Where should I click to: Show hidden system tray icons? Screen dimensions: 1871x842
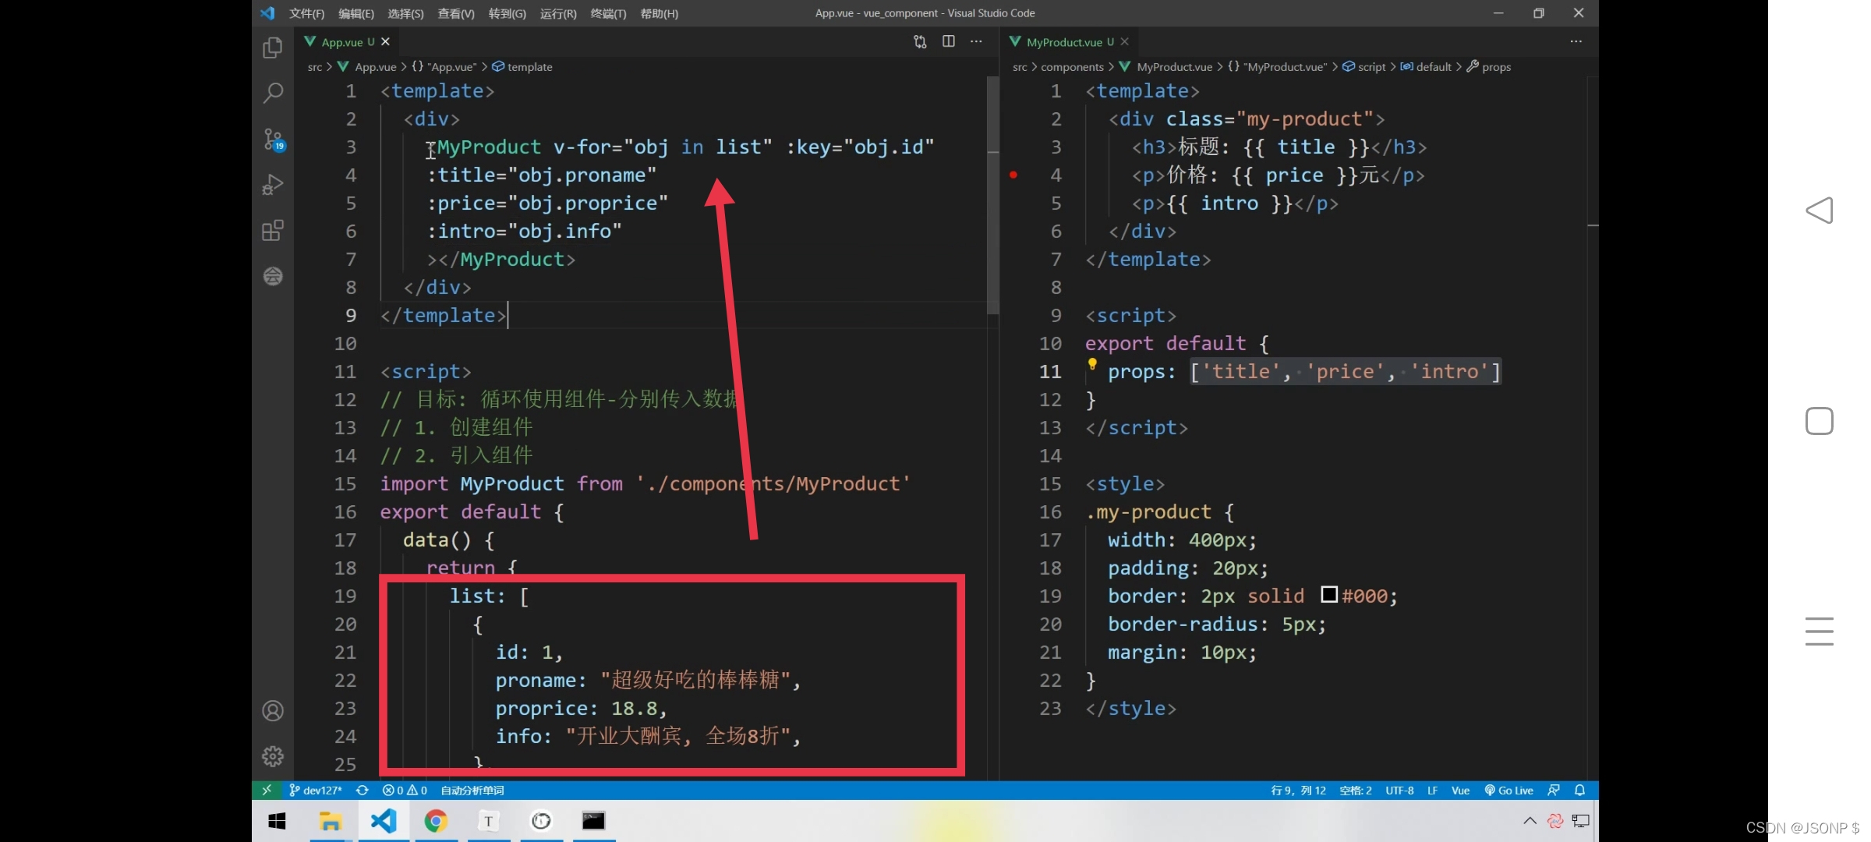[x=1530, y=821]
